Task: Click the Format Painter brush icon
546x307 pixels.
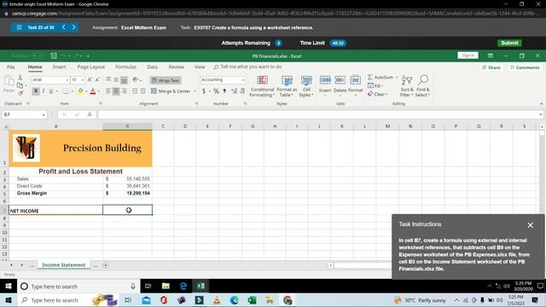Action: click(20, 93)
